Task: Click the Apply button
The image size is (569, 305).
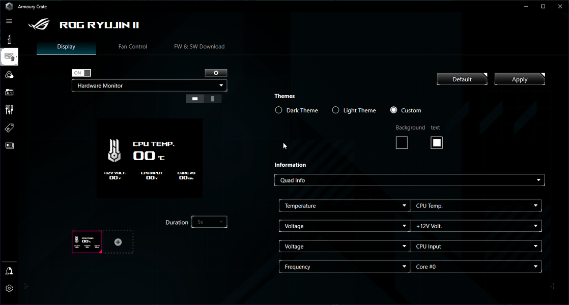Action: (520, 79)
